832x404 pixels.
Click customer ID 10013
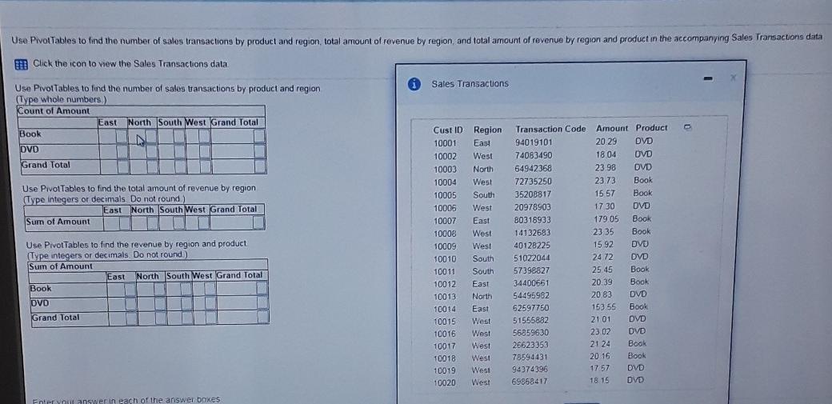click(x=445, y=296)
